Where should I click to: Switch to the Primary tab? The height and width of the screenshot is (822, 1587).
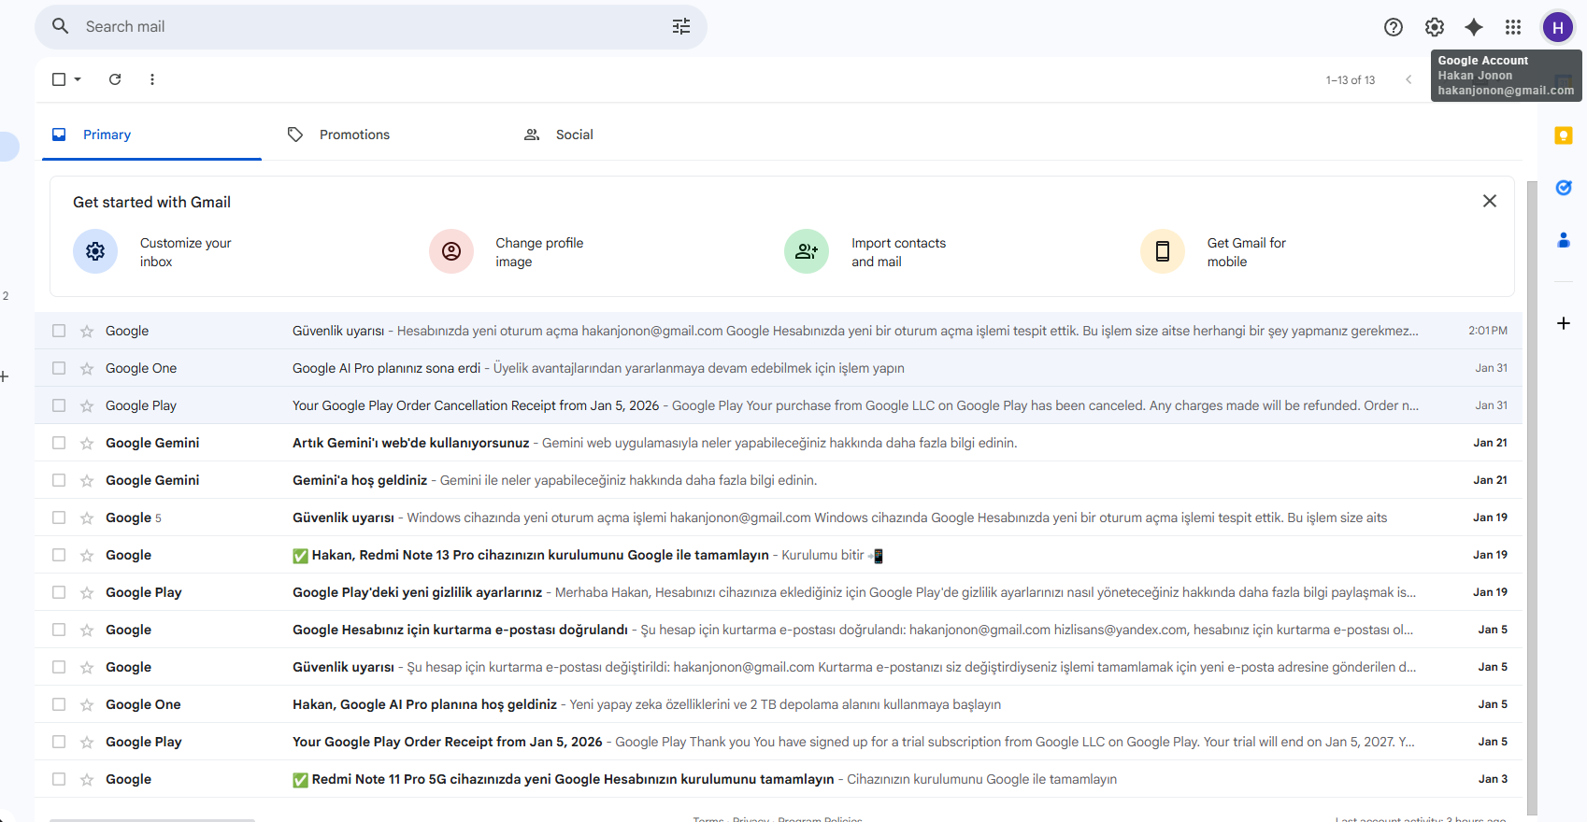click(x=151, y=135)
